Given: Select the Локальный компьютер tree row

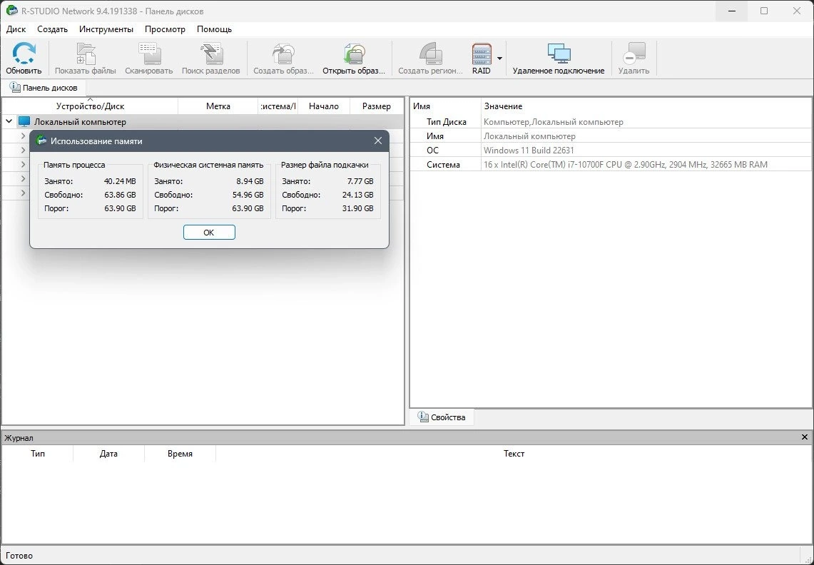Looking at the screenshot, I should (x=203, y=121).
